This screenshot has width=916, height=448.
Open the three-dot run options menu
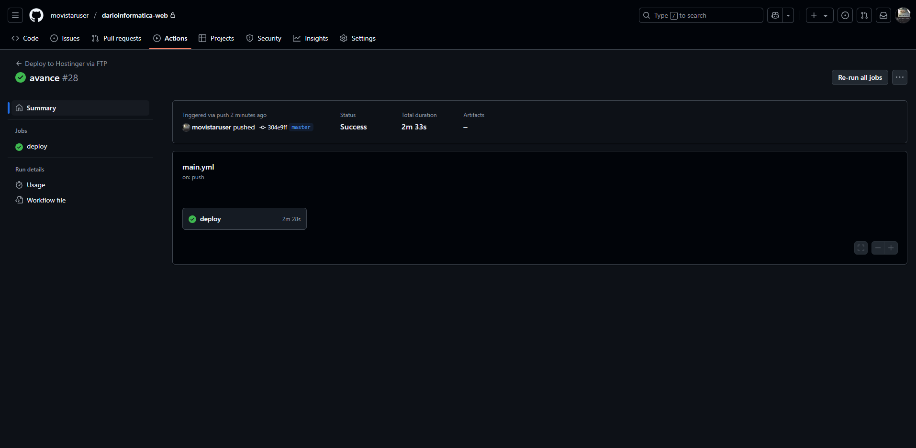tap(899, 77)
